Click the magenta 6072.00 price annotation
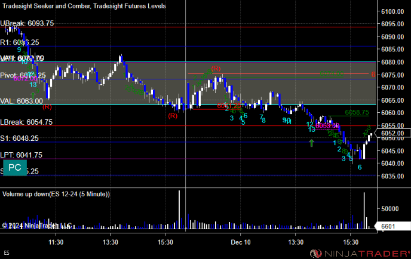The height and width of the screenshot is (259, 411). coord(25,78)
